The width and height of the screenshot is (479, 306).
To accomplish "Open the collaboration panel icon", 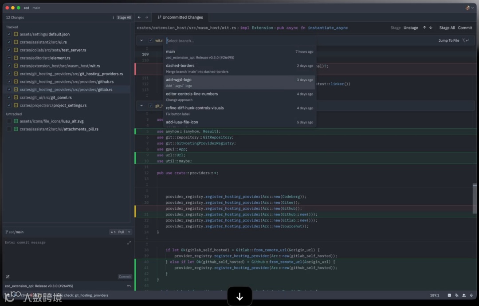I will coord(463,295).
